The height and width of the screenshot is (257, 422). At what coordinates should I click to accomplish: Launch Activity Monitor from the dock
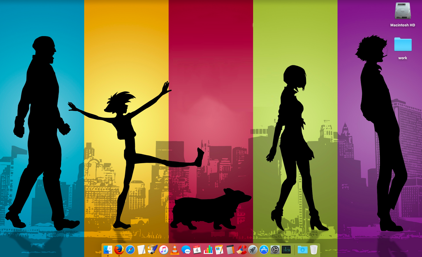[x=286, y=250]
